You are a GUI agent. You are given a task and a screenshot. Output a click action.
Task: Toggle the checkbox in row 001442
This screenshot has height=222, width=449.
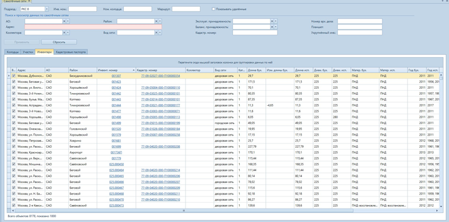coord(14,94)
